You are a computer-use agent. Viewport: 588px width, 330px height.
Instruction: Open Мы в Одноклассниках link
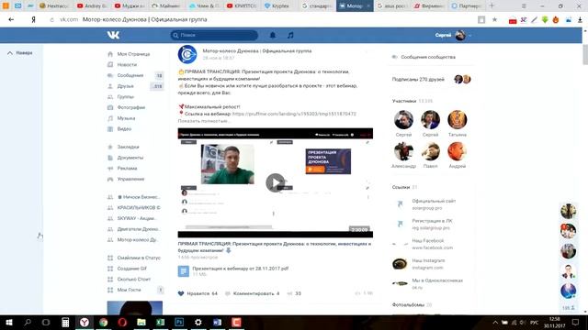point(437,280)
